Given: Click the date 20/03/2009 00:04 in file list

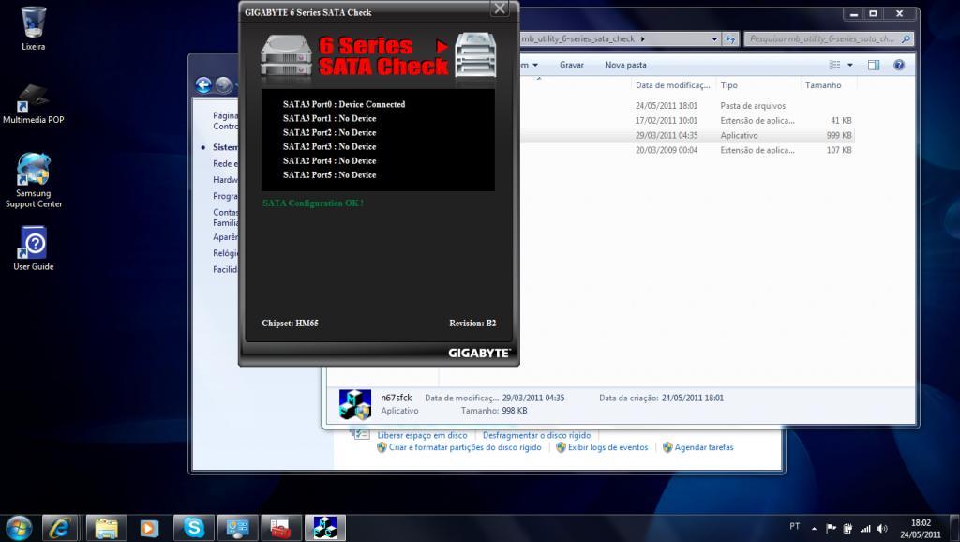Looking at the screenshot, I should click(667, 150).
